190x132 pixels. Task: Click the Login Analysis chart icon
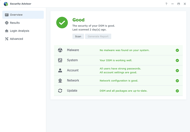[x=7, y=31]
